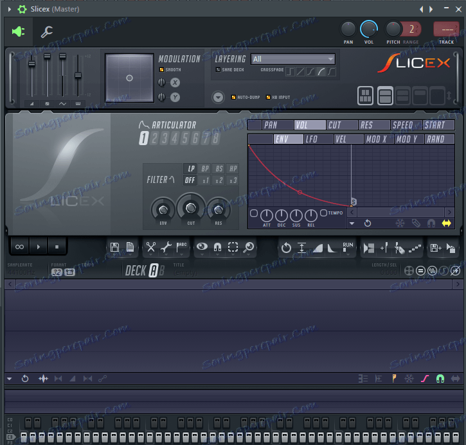Select the HP filter type button
466x445 pixels.
click(x=233, y=169)
